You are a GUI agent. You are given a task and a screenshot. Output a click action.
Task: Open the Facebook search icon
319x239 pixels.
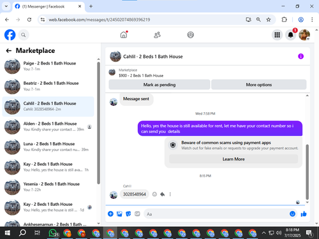24,35
